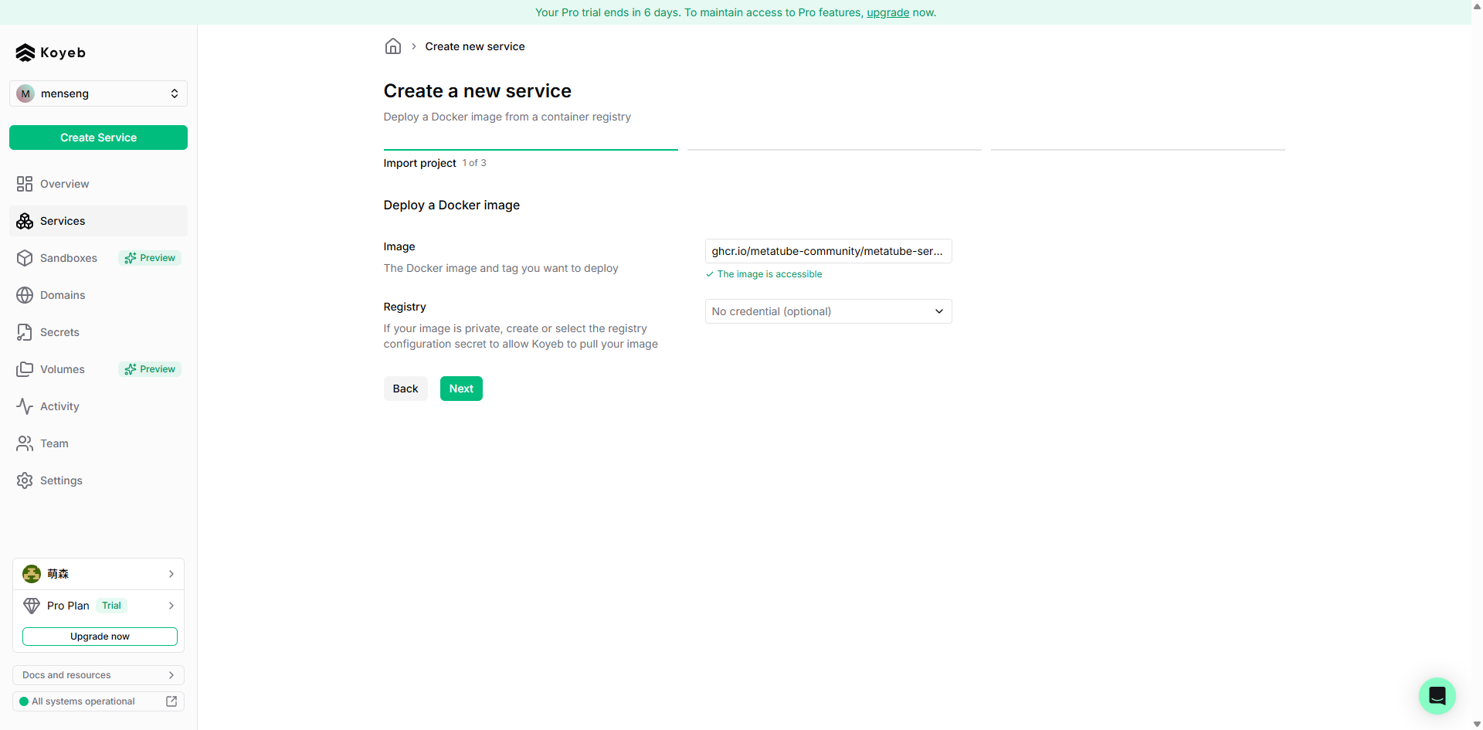Open Volumes via the folders icon
1483x730 pixels.
pos(24,369)
